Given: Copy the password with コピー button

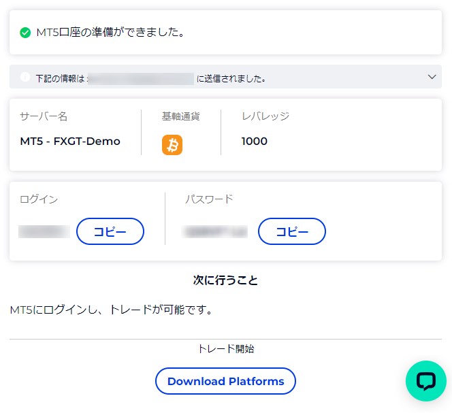Looking at the screenshot, I should click(292, 231).
